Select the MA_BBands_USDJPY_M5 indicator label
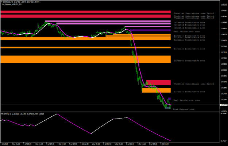The width and height of the screenshot is (228, 146). [x=12, y=4]
